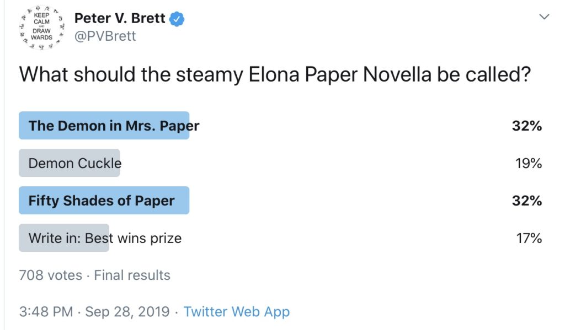Viewport: 565px width, 330px height.
Task: Click the 708 votes count
Action: (50, 275)
